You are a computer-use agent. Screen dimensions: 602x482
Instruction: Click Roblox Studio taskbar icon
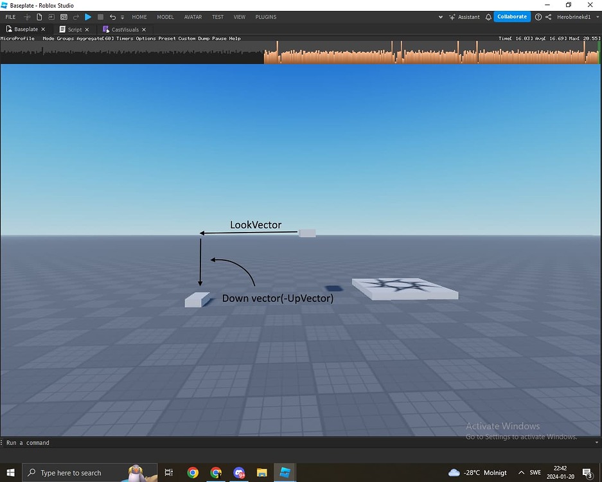[285, 473]
